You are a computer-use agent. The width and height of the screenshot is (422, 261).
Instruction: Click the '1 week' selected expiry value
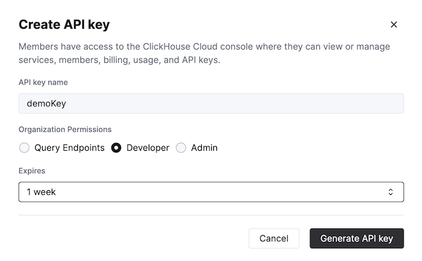pos(41,192)
